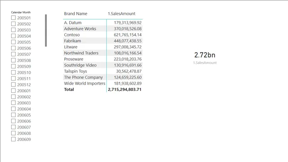Click the 130,916,691.66 sales amount
Screen dimensions: 288x162
[x=128, y=65]
